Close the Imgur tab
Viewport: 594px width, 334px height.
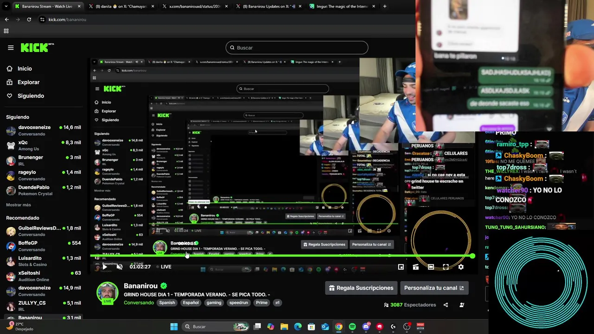[374, 6]
